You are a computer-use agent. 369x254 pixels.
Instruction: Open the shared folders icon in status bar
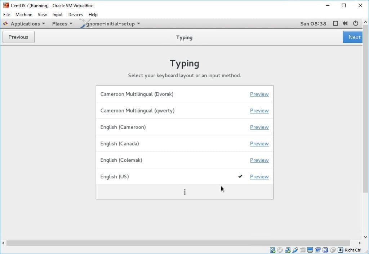303,250
